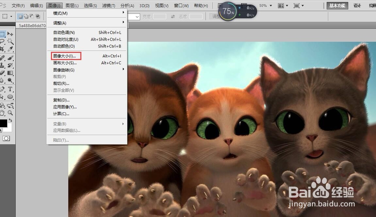Expand the 模式(M) submenu
This screenshot has width=376, height=217.
click(x=87, y=13)
